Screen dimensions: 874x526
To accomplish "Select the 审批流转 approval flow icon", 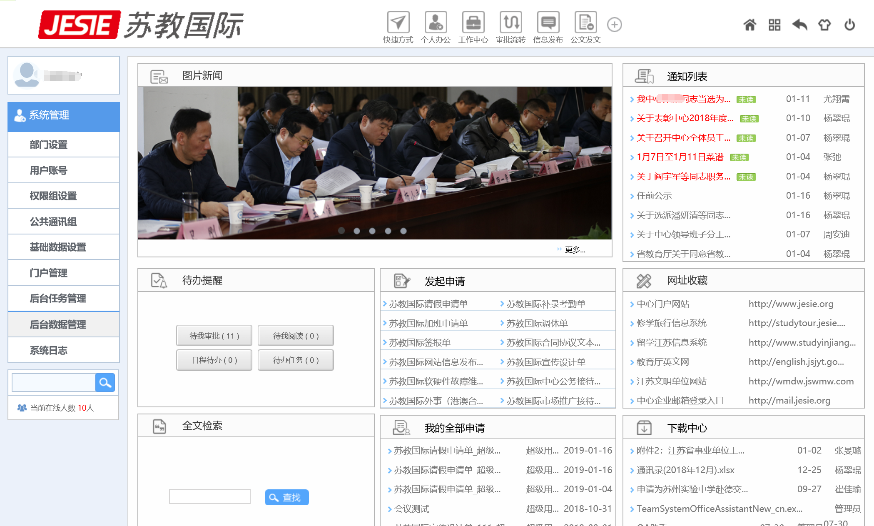I will tap(511, 22).
